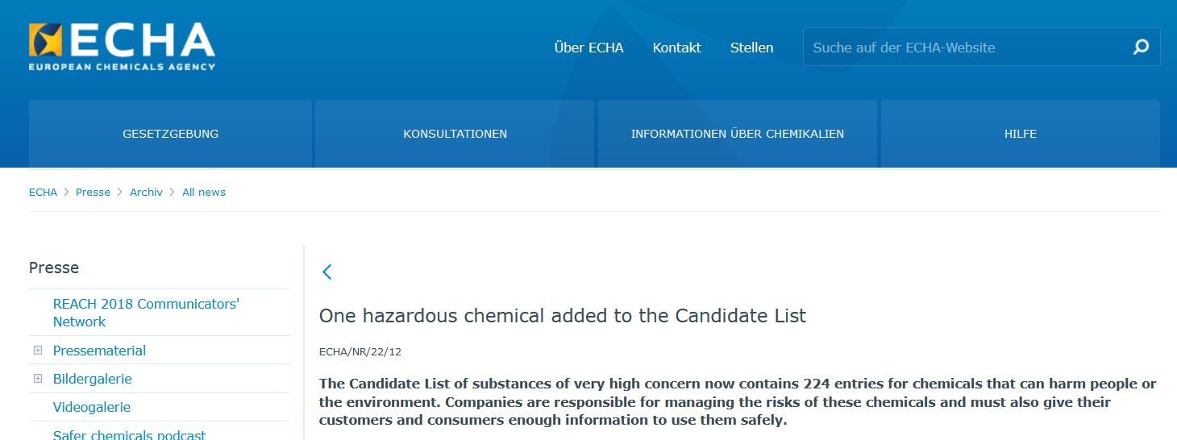
Task: Click the ECHA logo in the header
Action: pos(122,46)
